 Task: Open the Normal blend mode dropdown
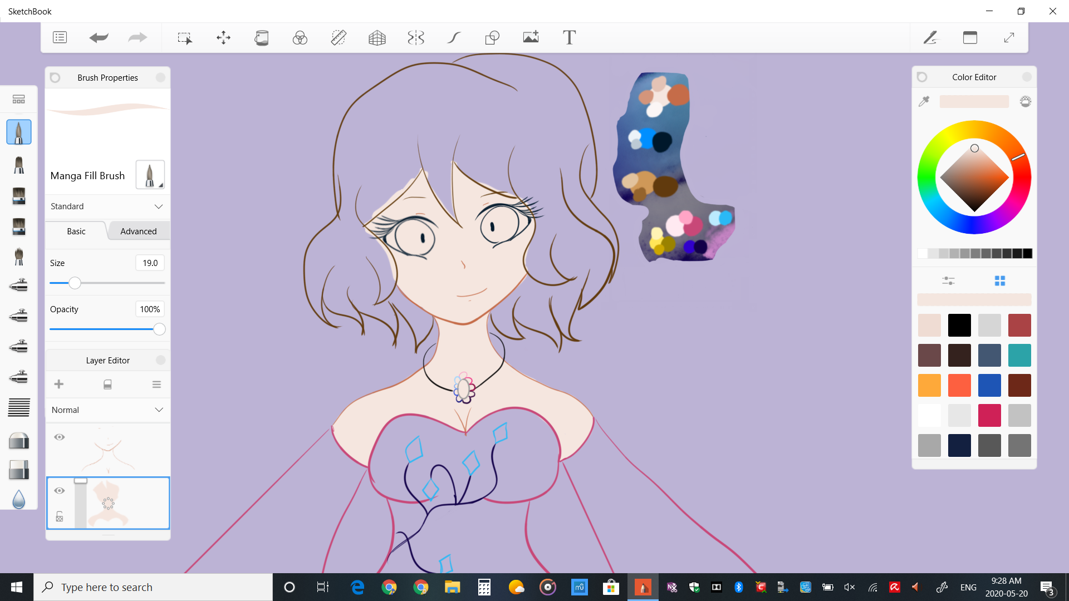tap(107, 410)
